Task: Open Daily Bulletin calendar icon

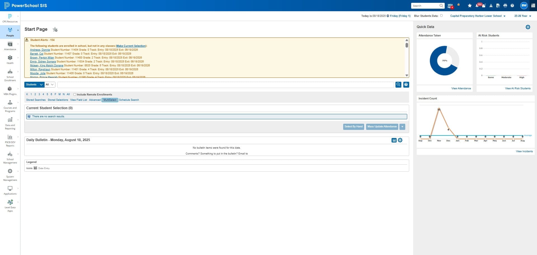Action: click(394, 140)
